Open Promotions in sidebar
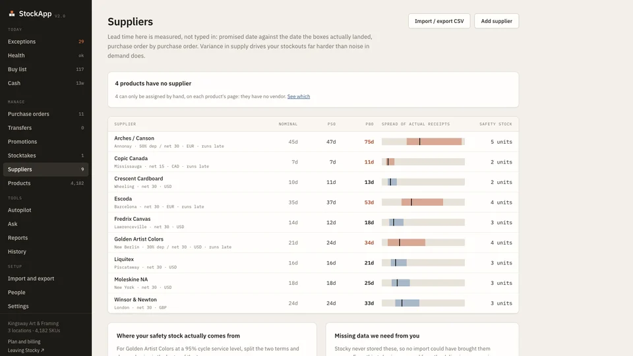633x356 pixels. click(45, 142)
